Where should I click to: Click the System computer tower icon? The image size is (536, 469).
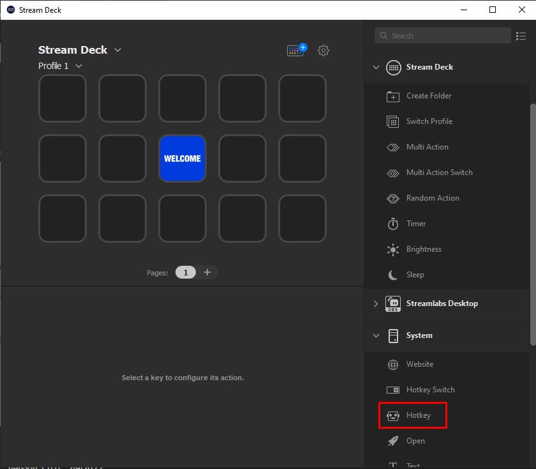click(393, 336)
